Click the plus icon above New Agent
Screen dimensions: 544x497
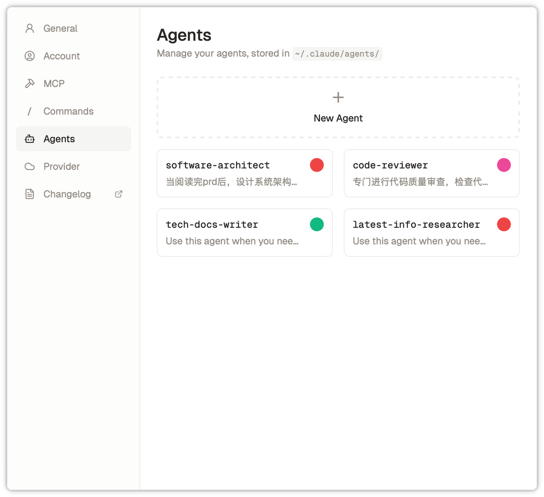338,97
